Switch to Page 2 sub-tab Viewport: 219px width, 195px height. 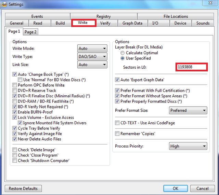(x=30, y=32)
